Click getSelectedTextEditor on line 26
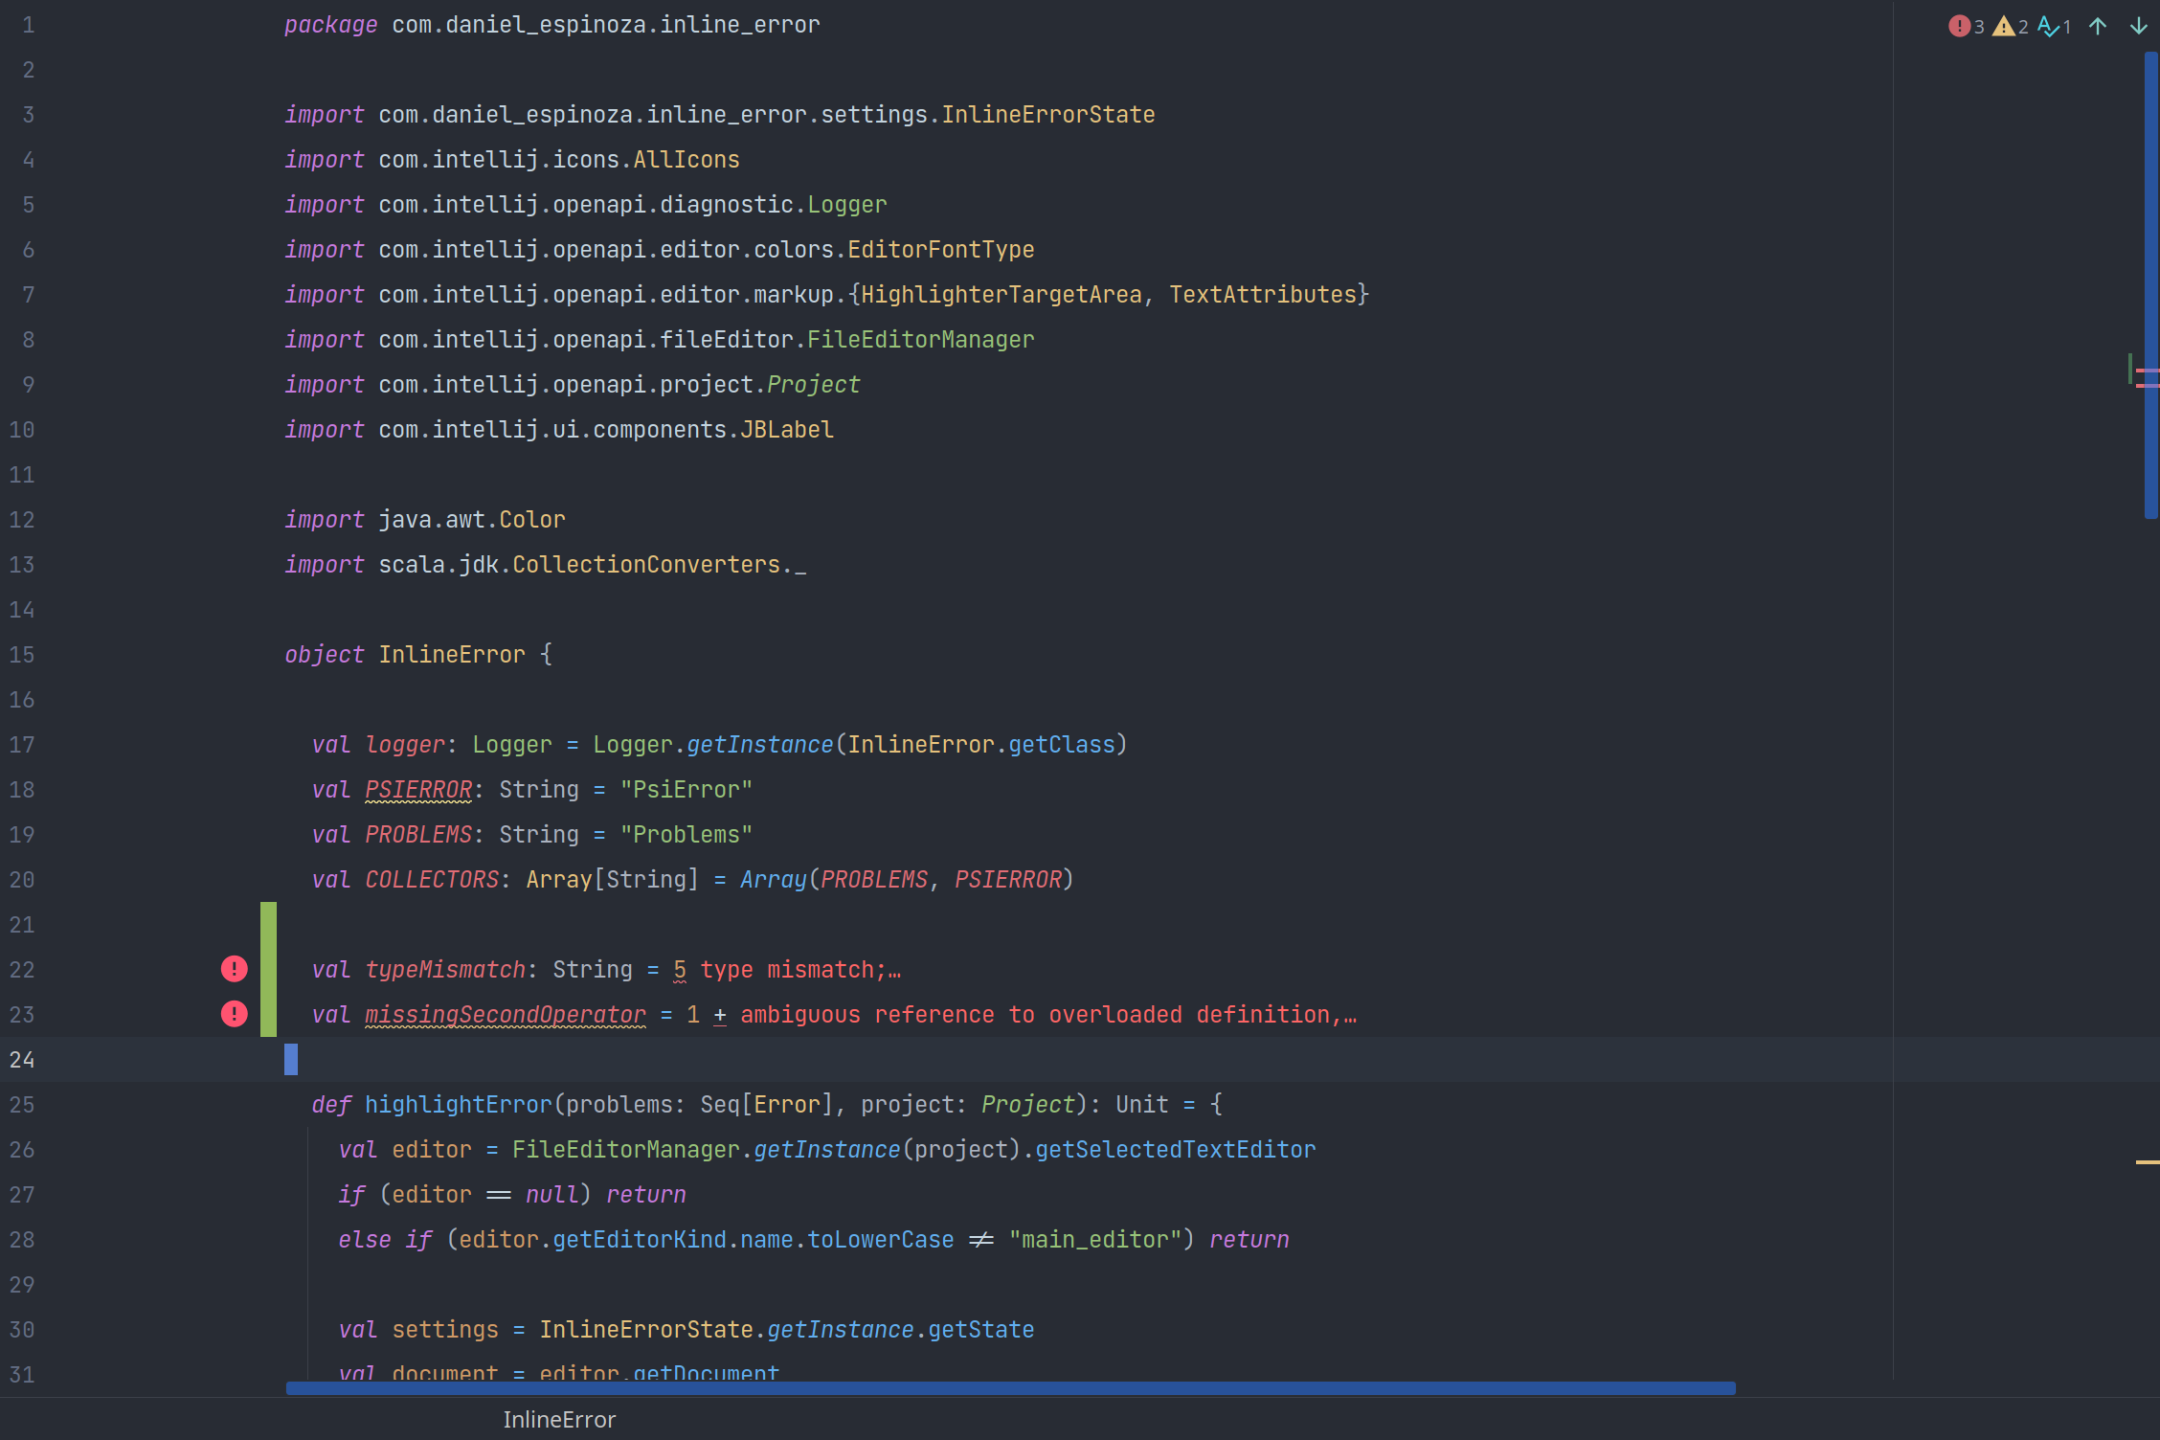Viewport: 2160px width, 1440px height. tap(1176, 1150)
